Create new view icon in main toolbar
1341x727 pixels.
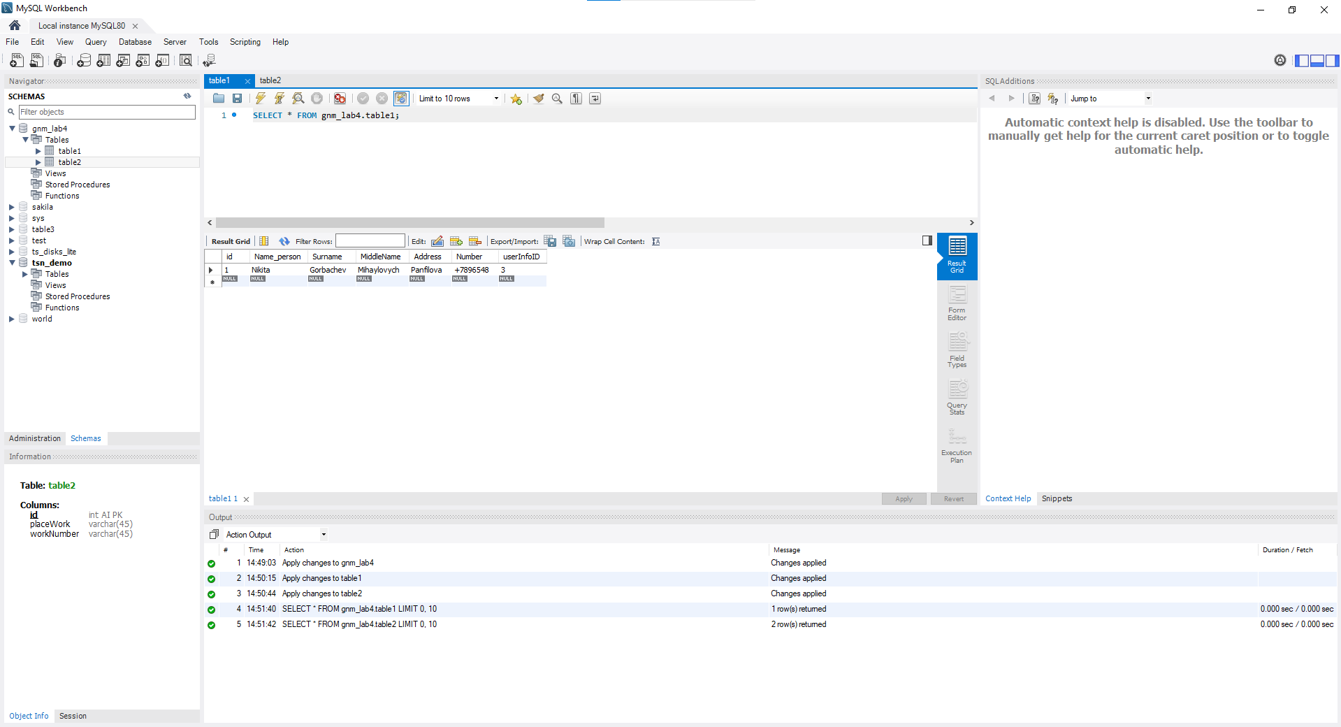123,61
